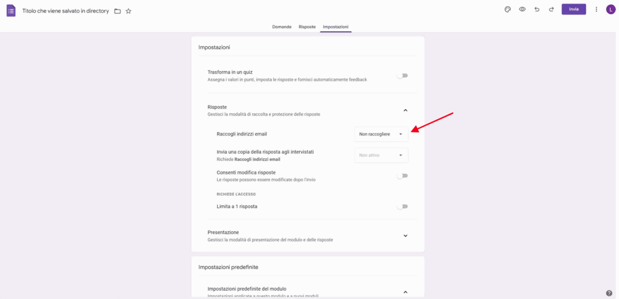619x299 pixels.
Task: Click the redo arrow
Action: tap(551, 10)
